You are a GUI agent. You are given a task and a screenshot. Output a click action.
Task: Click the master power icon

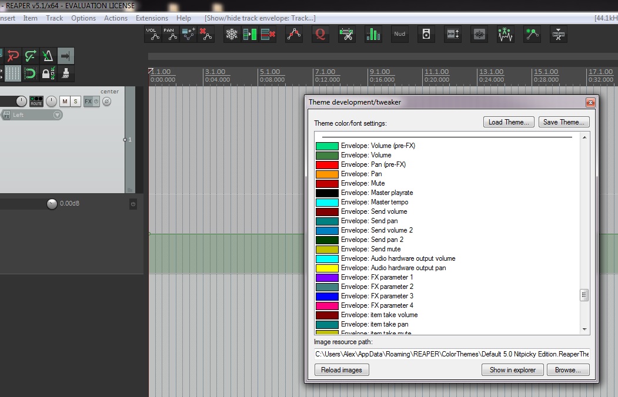pyautogui.click(x=133, y=204)
